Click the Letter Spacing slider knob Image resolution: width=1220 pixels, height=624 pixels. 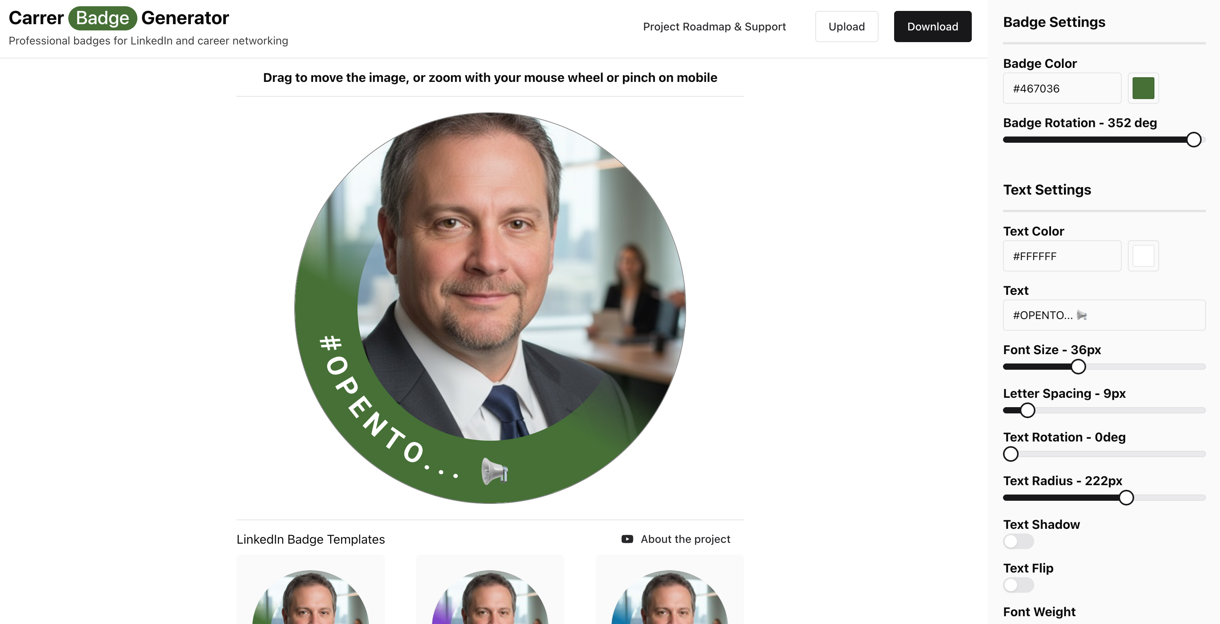(1027, 410)
